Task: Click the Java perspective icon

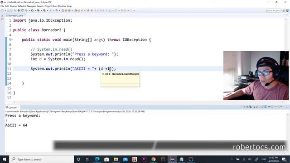Action: (x=287, y=10)
